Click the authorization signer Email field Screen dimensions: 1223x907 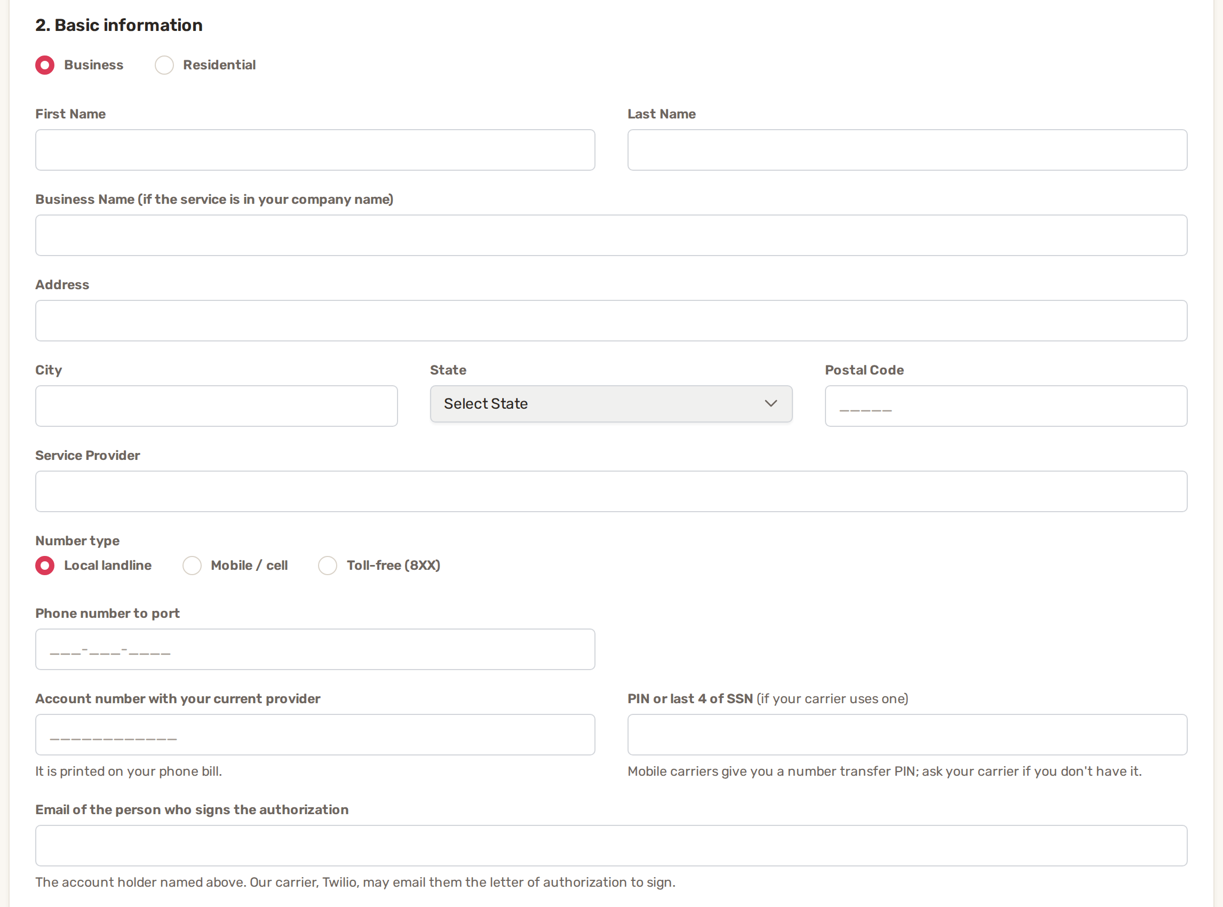click(x=611, y=846)
